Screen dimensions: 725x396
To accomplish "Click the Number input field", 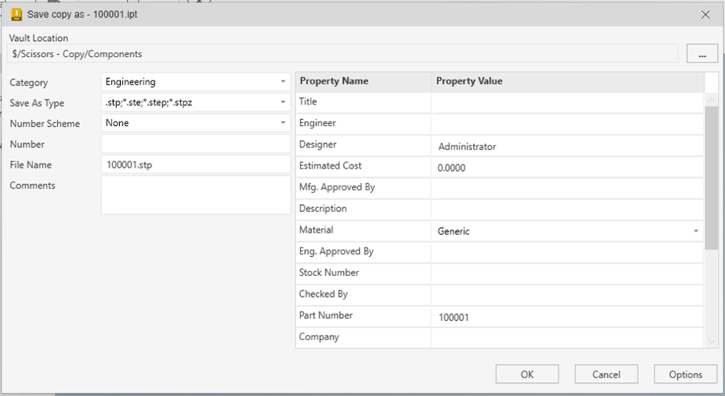I will (195, 144).
